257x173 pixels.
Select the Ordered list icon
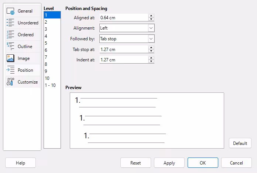click(10, 35)
